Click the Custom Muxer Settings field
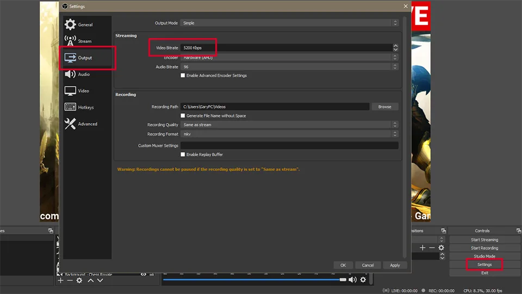 coord(289,145)
